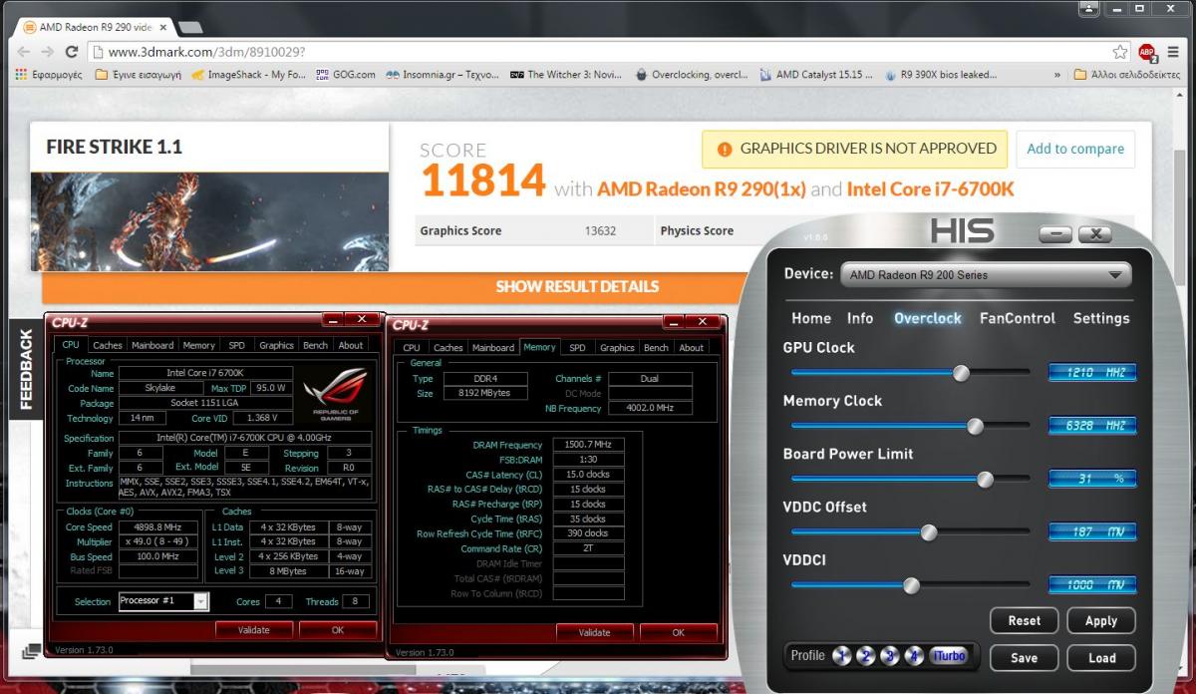Open the other bookmarks folder

point(1126,75)
